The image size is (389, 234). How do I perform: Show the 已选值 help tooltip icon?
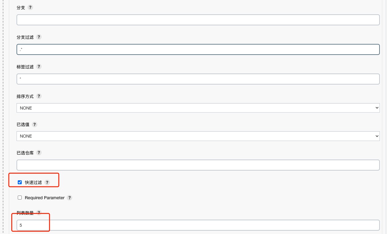[34, 124]
